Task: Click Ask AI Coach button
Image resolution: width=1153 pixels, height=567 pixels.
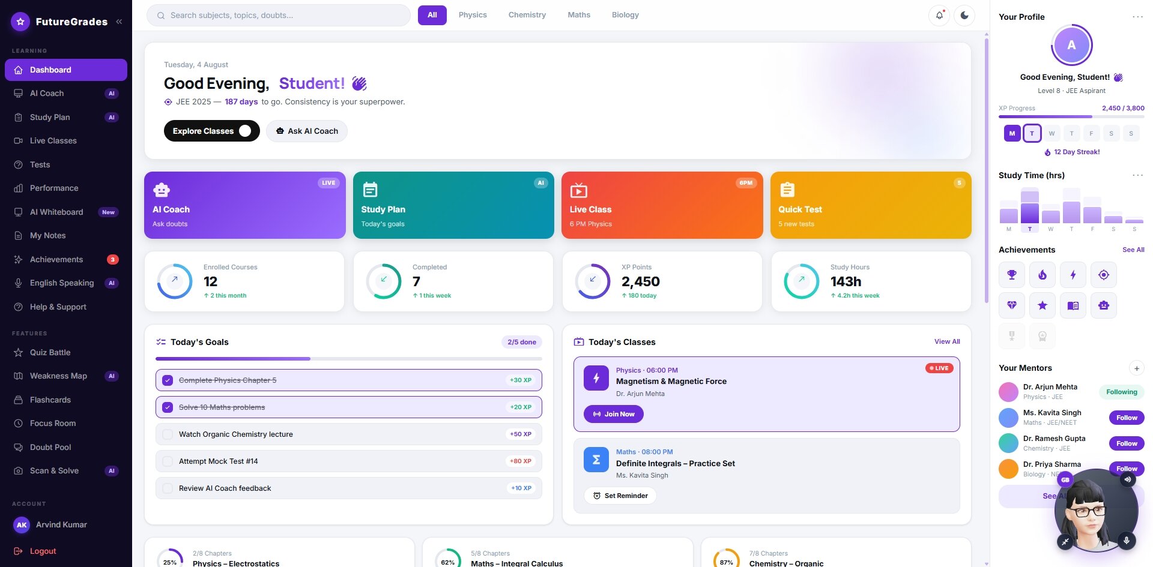Action: click(307, 131)
